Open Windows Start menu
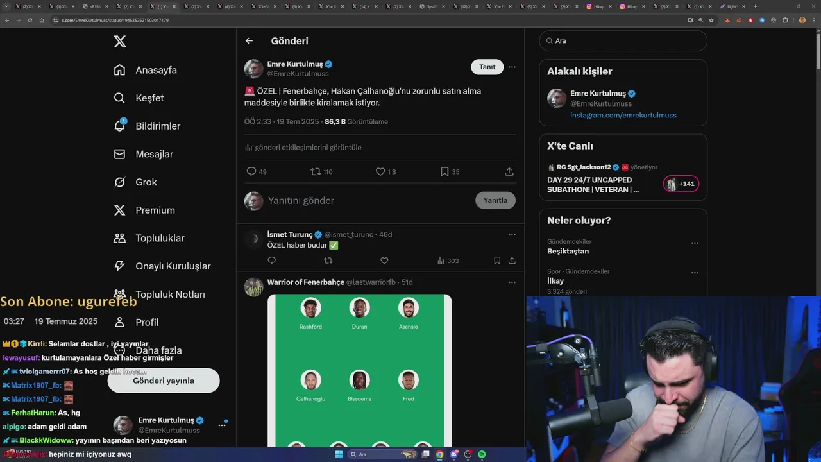 coord(339,454)
